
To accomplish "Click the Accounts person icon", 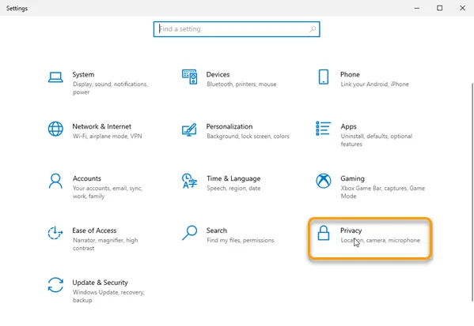I will [55, 181].
